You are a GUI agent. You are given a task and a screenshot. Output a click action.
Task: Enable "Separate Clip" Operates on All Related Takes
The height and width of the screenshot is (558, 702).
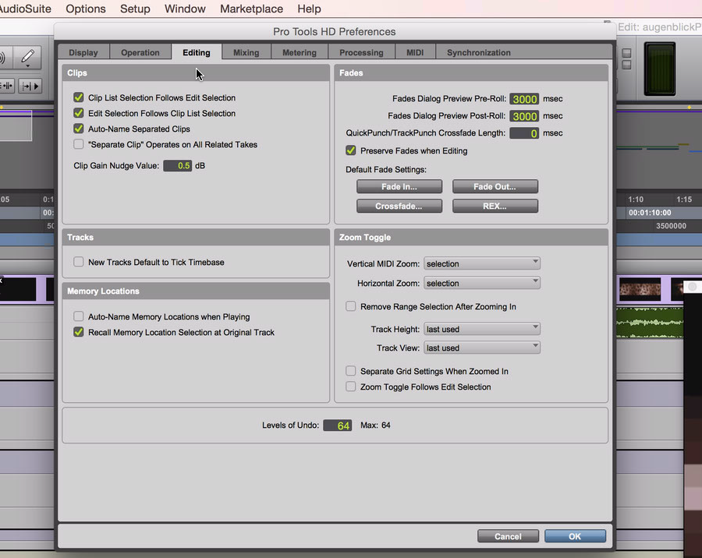click(x=79, y=144)
